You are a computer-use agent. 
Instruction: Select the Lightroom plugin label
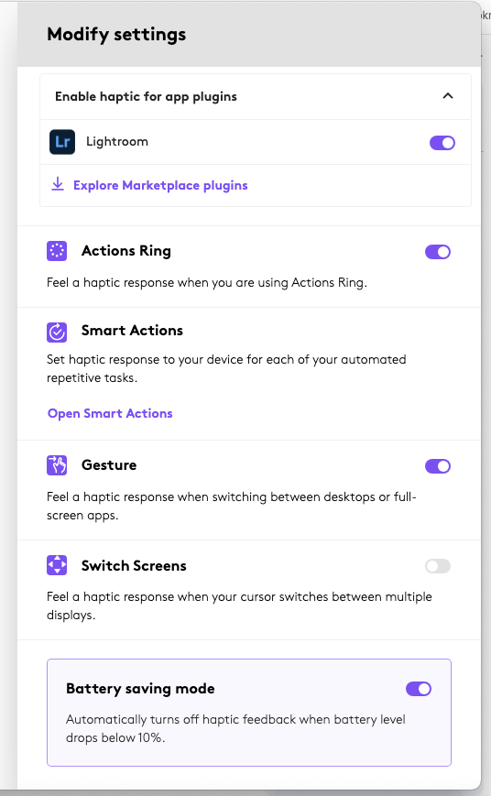[x=117, y=142]
